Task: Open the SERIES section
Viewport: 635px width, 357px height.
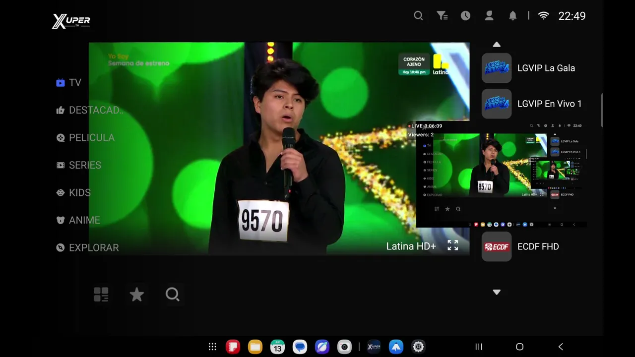Action: (x=78, y=165)
